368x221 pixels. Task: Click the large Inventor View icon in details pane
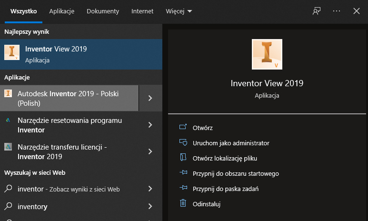coord(267,54)
